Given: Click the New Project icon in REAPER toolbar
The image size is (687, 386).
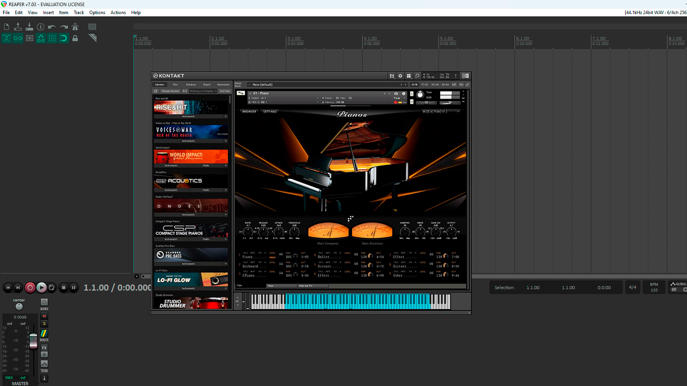Looking at the screenshot, I should pyautogui.click(x=7, y=27).
